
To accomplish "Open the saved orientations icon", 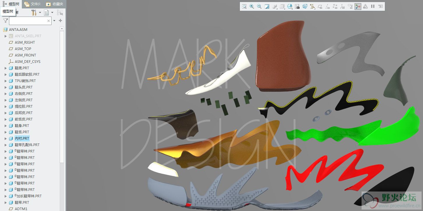I will coord(290,6).
